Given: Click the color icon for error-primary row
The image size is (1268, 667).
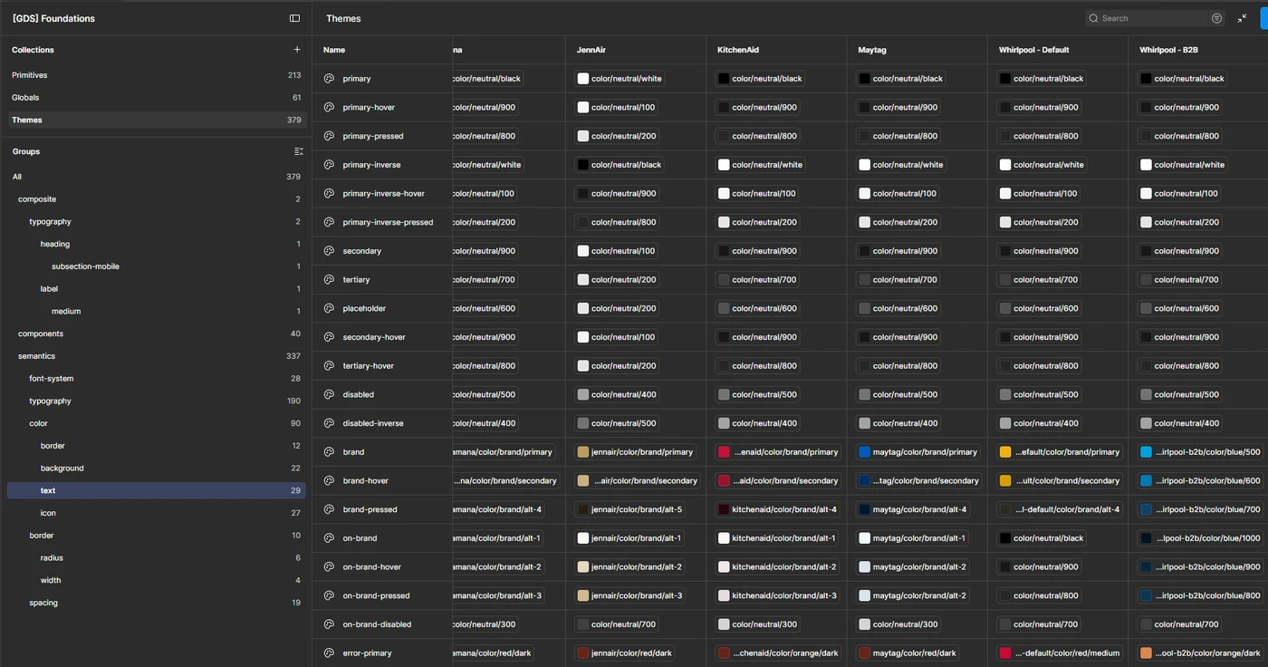Looking at the screenshot, I should [x=329, y=652].
